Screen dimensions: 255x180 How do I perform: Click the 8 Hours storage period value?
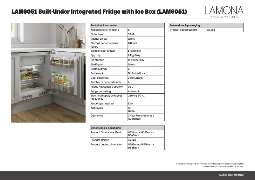click(x=133, y=43)
